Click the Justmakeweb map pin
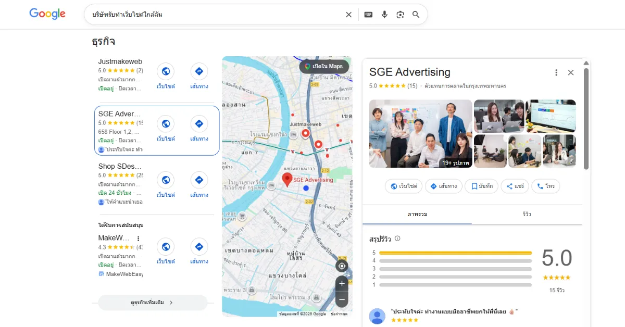The height and width of the screenshot is (327, 625). 306,134
